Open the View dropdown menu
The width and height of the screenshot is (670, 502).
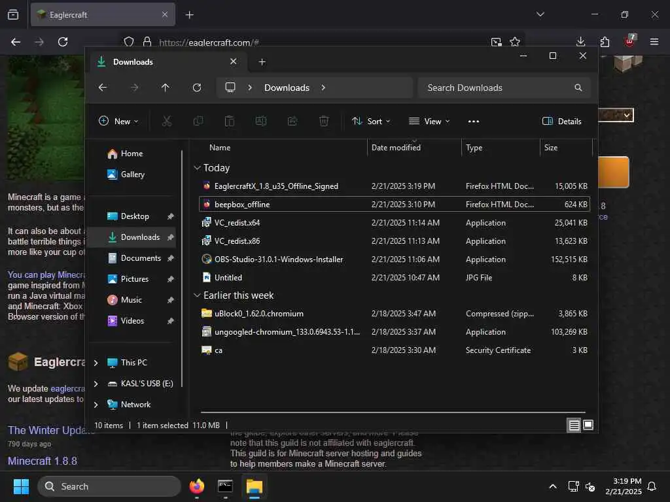click(429, 121)
